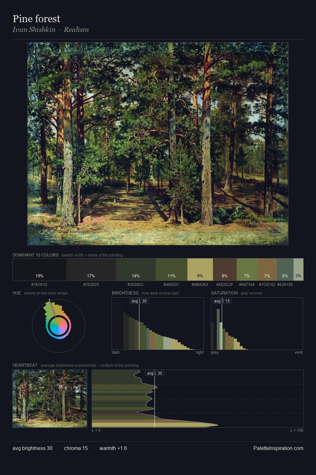Click 'avg brightness 30' in the footer
Viewport: 316px width, 475px height.
(x=33, y=448)
